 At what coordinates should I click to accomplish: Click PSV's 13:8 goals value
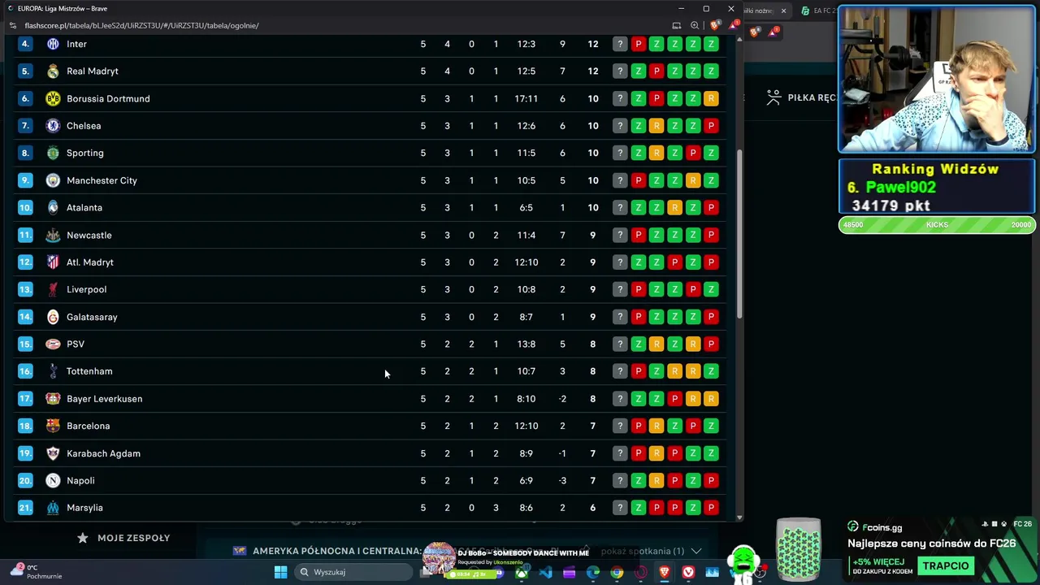coord(526,344)
